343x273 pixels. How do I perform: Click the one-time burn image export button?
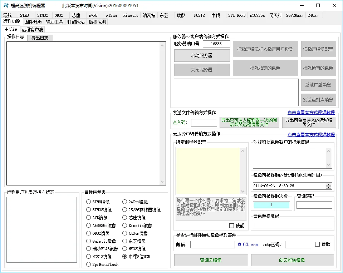249,123
